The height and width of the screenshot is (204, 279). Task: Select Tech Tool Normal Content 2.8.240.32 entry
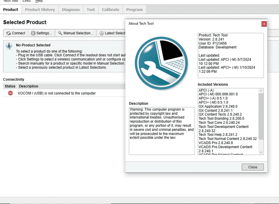pos(228,138)
